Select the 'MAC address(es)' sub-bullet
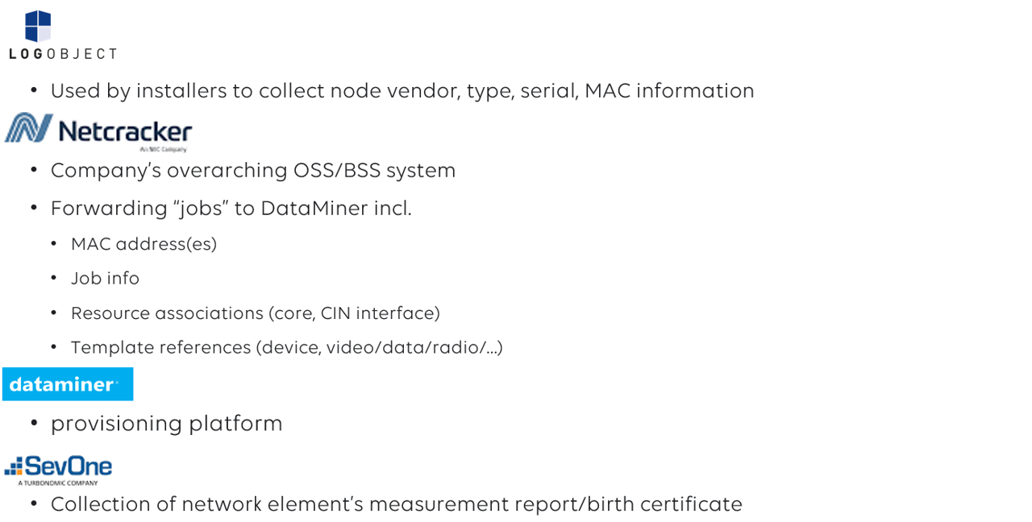Image resolution: width=1032 pixels, height=522 pixels. click(x=144, y=244)
